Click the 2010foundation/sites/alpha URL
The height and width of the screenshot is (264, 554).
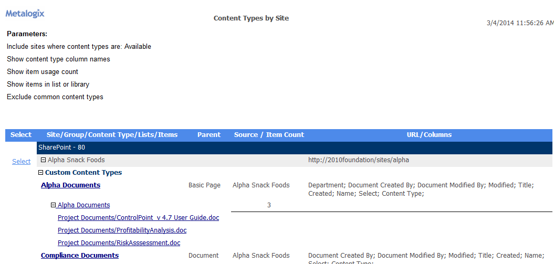click(358, 160)
